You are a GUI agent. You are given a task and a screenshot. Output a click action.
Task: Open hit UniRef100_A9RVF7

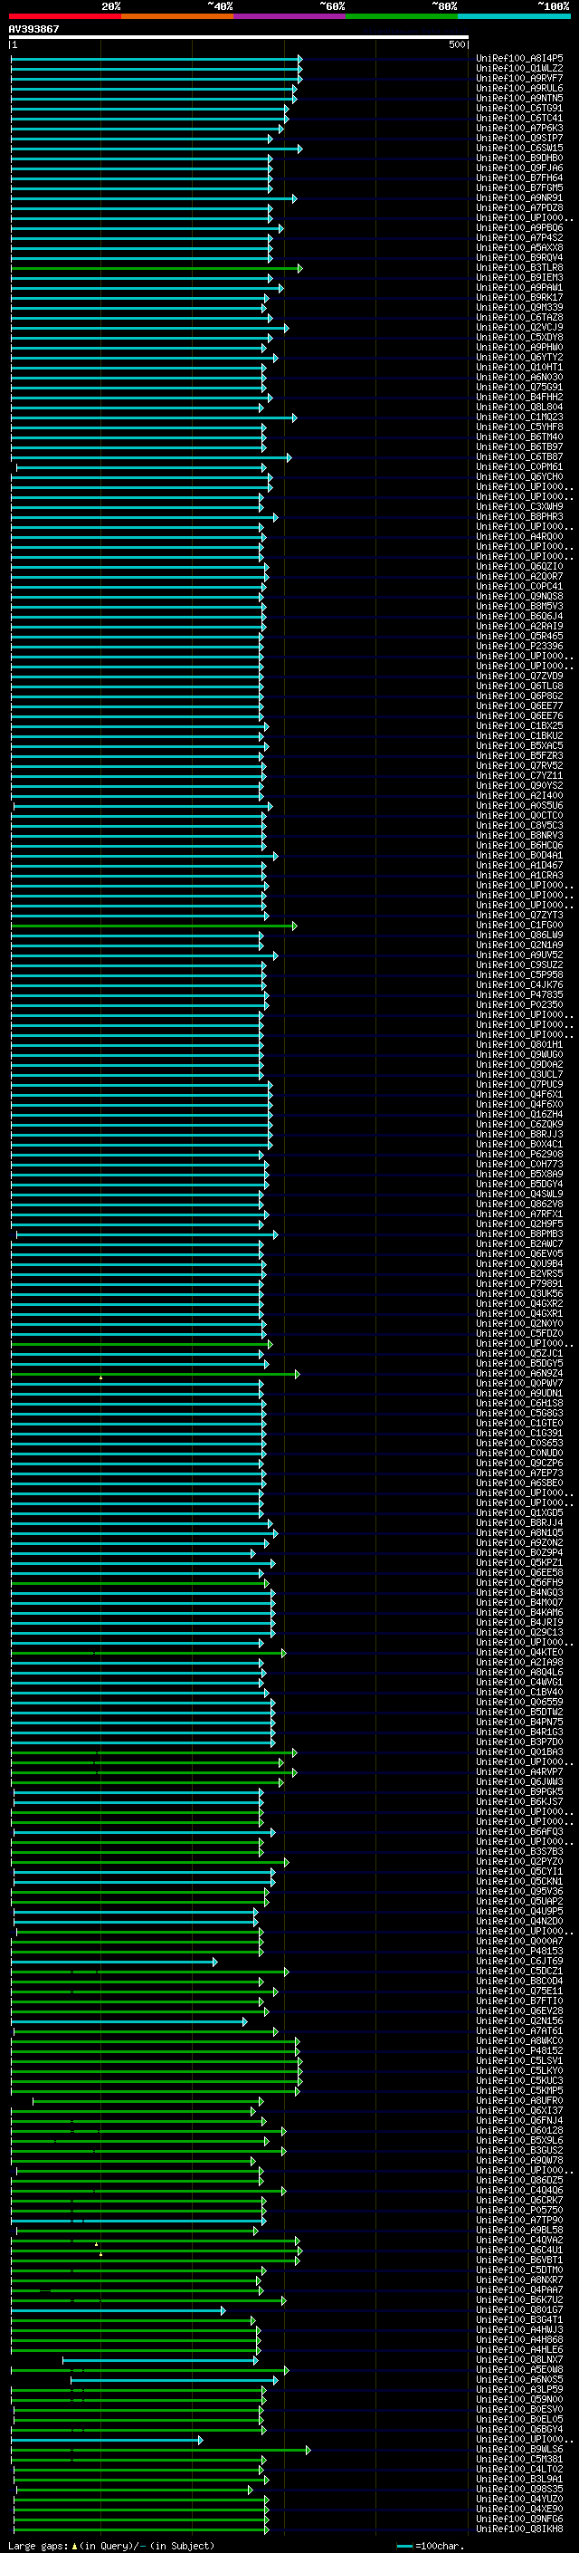pos(519,78)
